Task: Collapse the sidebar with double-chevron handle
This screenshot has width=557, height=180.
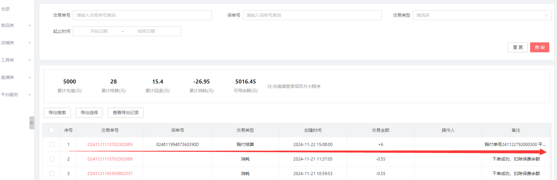Action: coord(32,123)
